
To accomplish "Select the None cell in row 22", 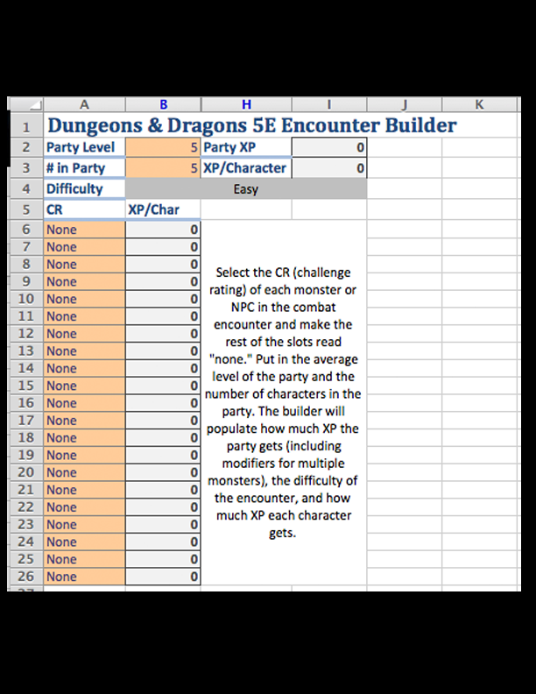I will coord(84,507).
